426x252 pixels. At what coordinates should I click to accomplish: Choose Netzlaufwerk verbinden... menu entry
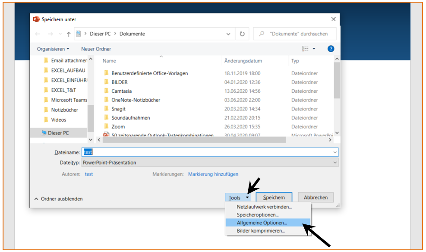click(x=268, y=207)
